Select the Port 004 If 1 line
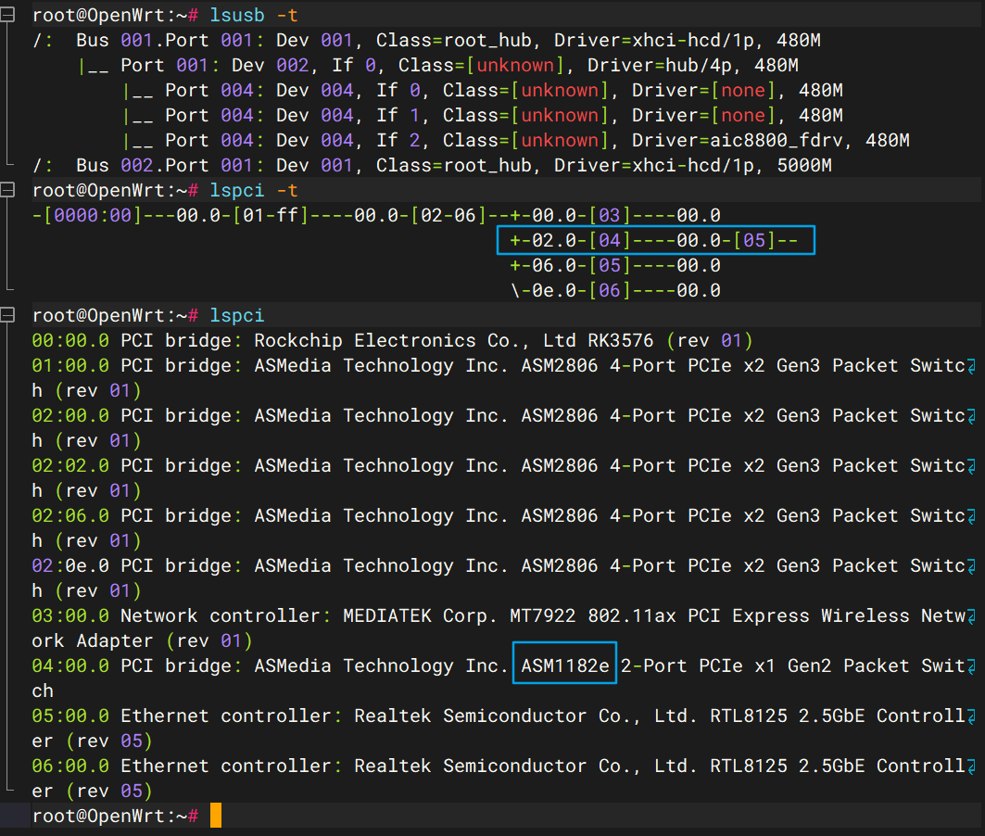Viewport: 985px width, 836px height. click(x=483, y=115)
